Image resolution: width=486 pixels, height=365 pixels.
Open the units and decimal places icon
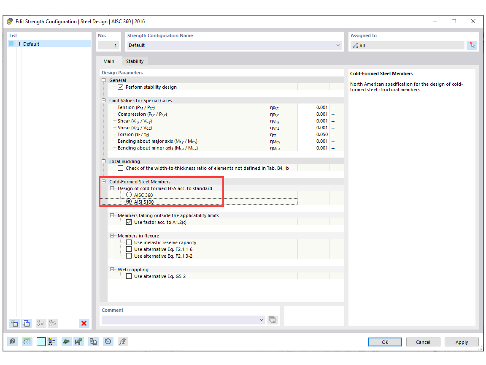[27, 342]
